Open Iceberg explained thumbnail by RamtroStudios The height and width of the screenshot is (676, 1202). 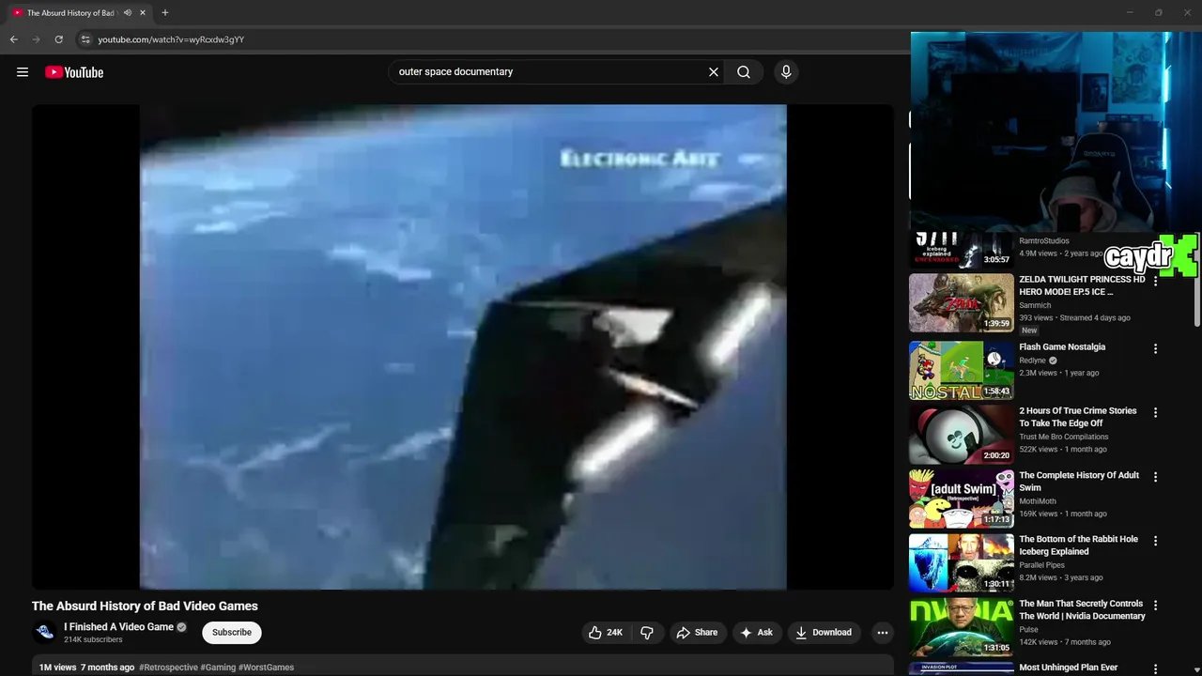(962, 250)
